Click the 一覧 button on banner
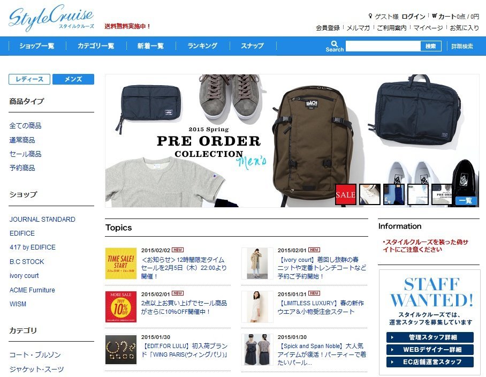Viewport: 486px width, 377px height. pyautogui.click(x=466, y=201)
